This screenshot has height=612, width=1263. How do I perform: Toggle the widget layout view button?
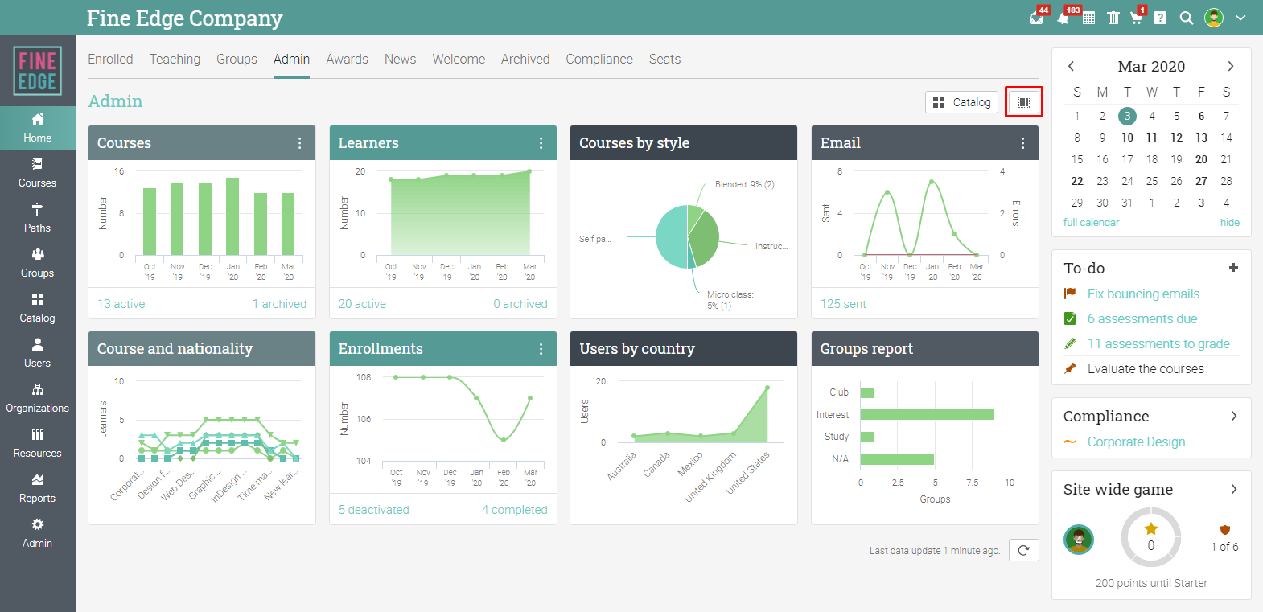tap(1024, 102)
